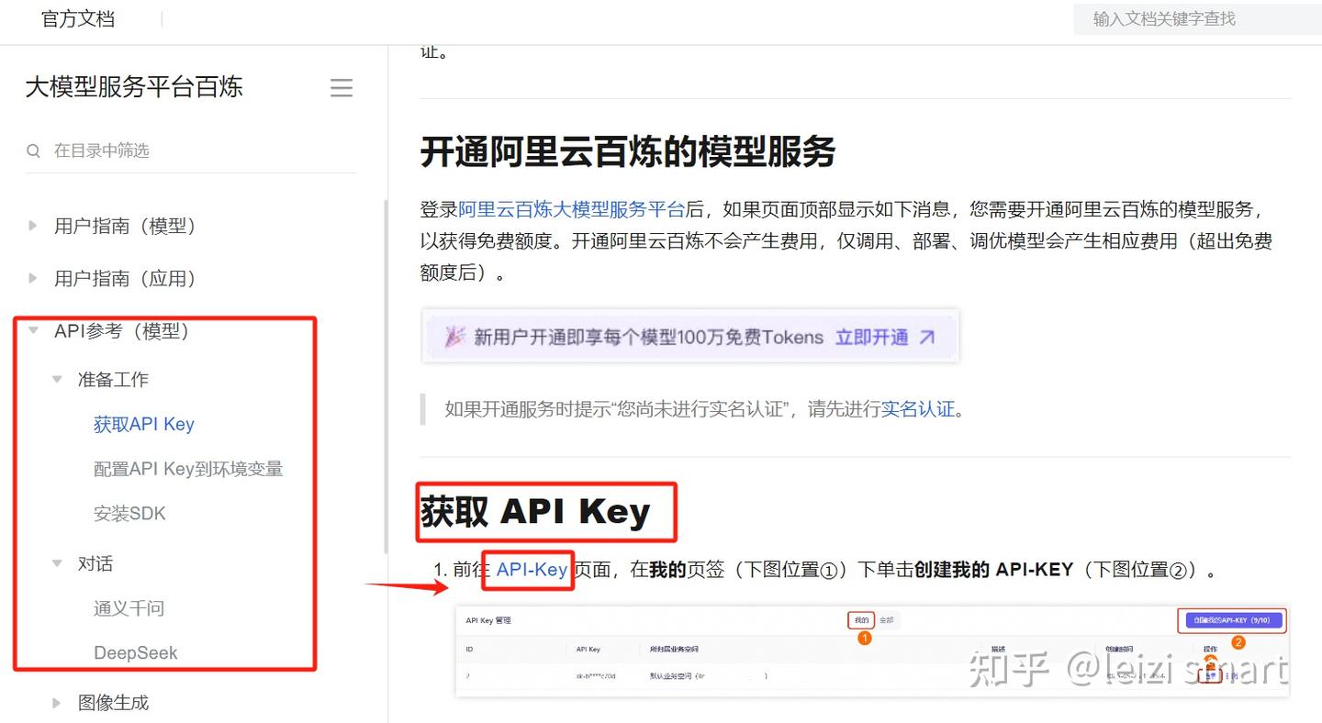Image resolution: width=1322 pixels, height=723 pixels.
Task: Click the 创建我的API-KEY button
Action: [x=1232, y=620]
